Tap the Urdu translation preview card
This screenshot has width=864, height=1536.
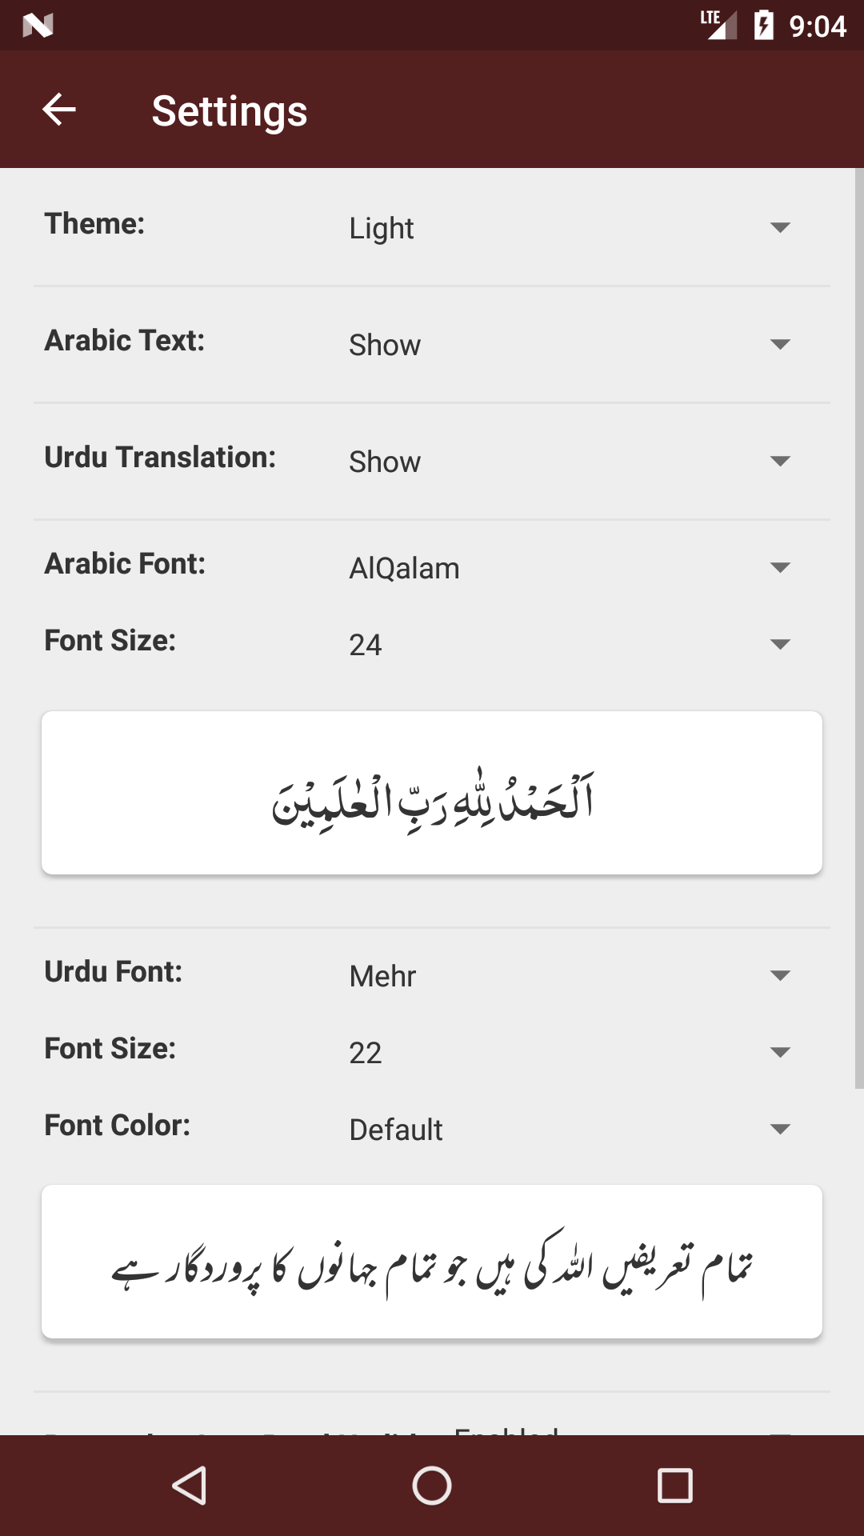coord(432,1262)
